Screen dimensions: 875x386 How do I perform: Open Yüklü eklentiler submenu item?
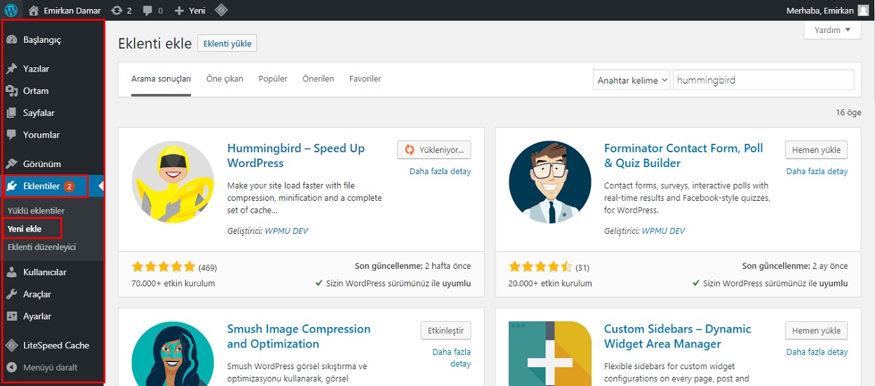point(36,211)
